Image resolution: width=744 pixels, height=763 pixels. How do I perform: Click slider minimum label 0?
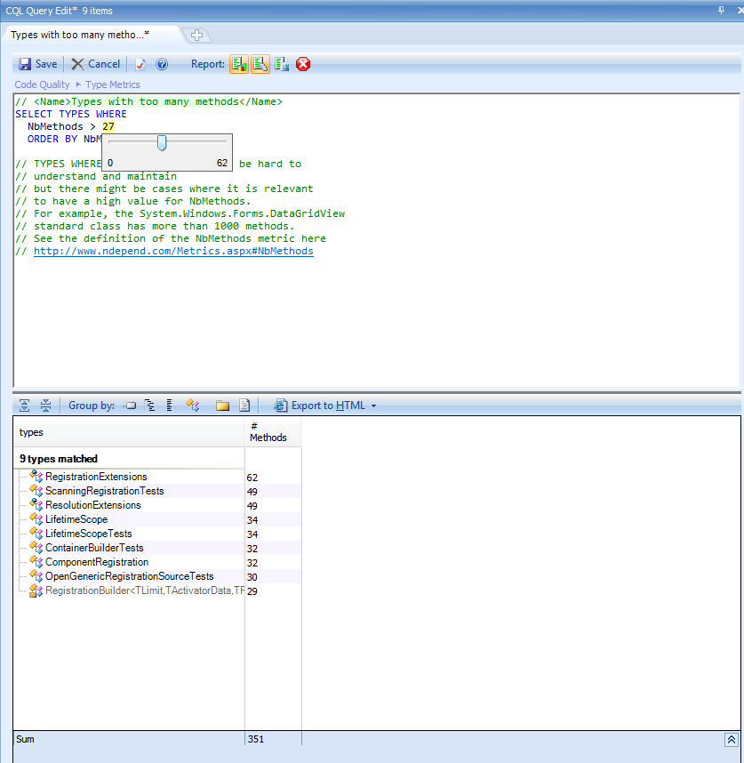point(110,163)
